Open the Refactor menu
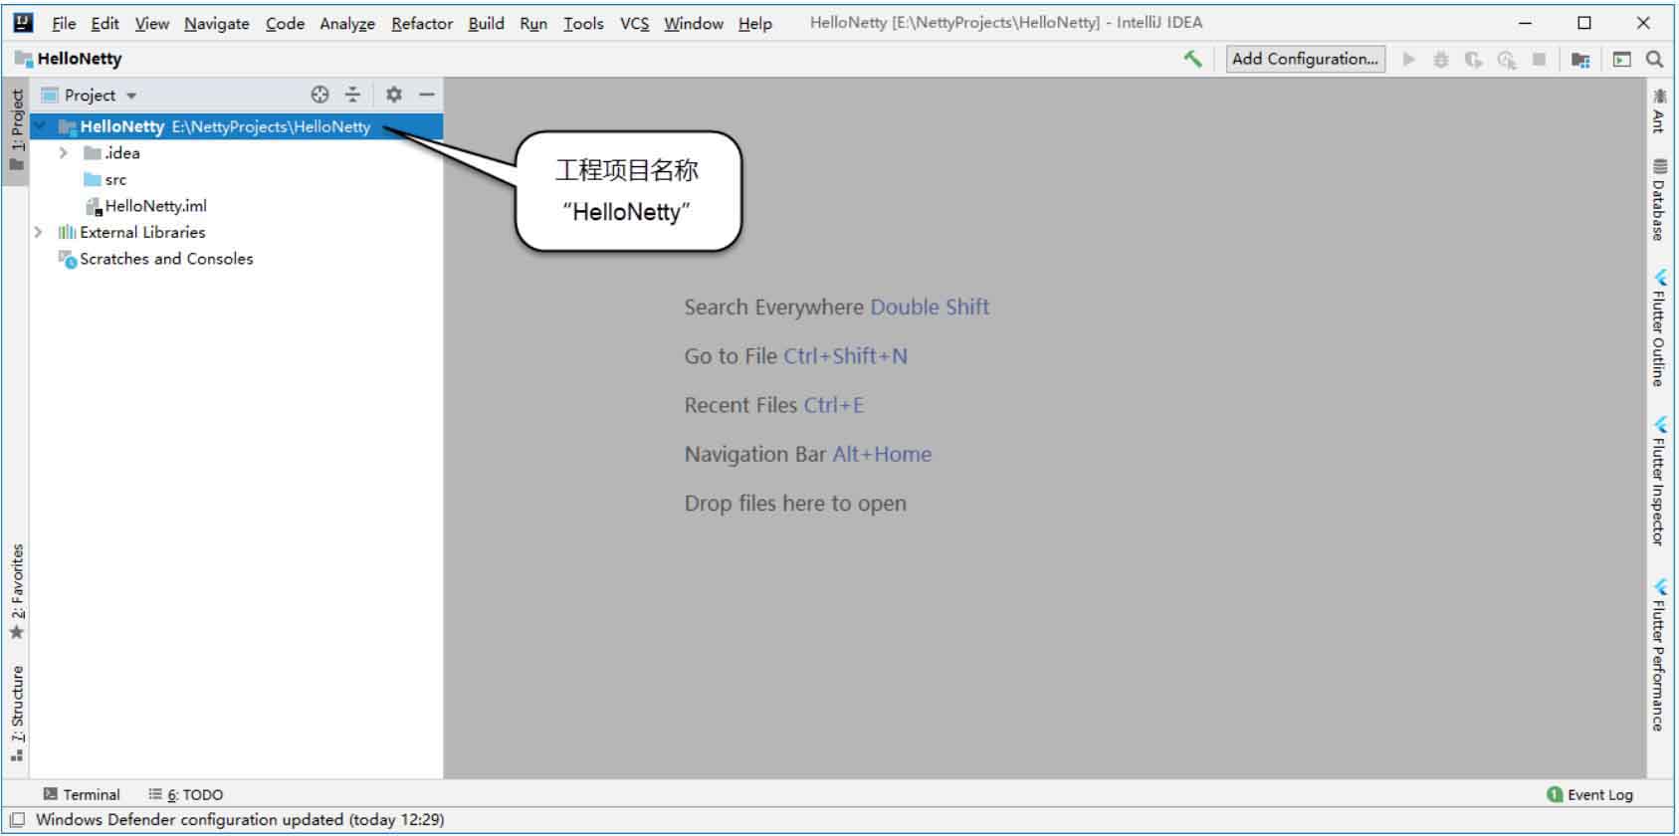Image resolution: width=1679 pixels, height=836 pixels. tap(422, 23)
